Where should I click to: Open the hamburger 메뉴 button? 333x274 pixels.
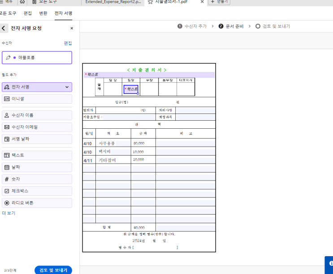pyautogui.click(x=6, y=2)
